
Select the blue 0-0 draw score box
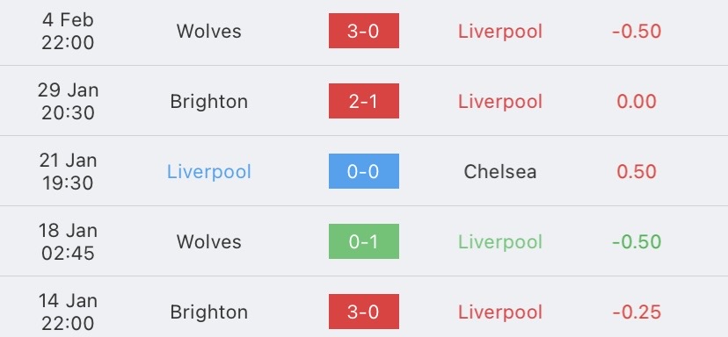[x=363, y=171]
